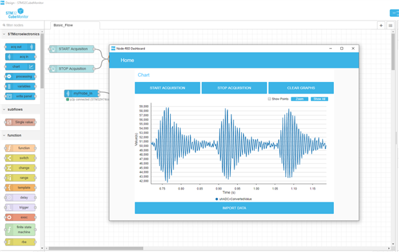This screenshot has height=252, width=399.
Task: Click the exec function node
Action: (x=20, y=217)
